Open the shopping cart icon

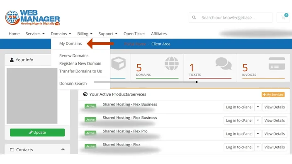pos(283,17)
